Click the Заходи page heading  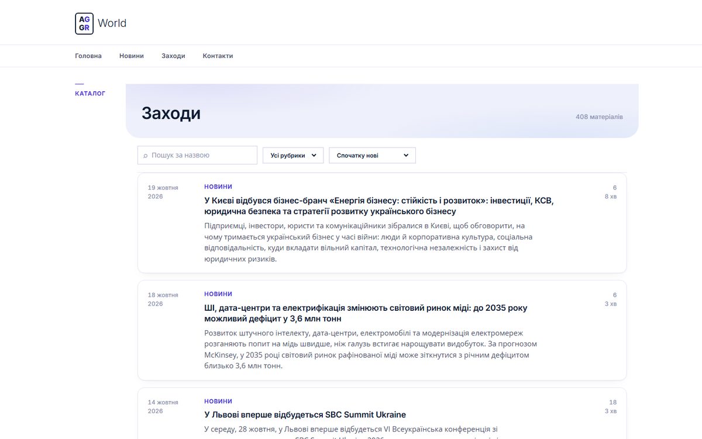point(171,113)
